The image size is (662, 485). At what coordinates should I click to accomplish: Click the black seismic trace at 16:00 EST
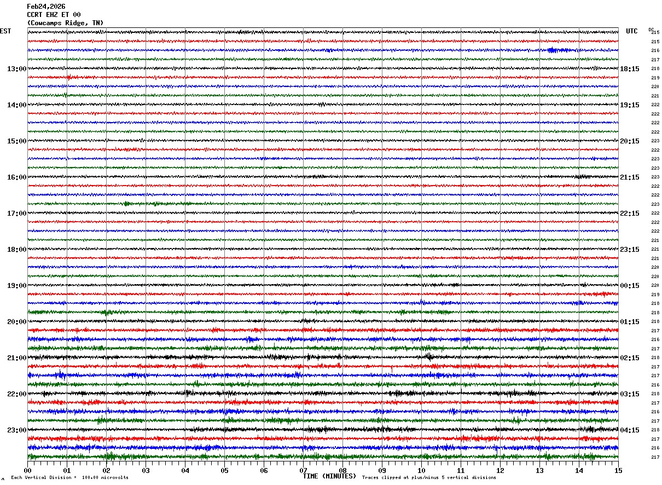[323, 177]
